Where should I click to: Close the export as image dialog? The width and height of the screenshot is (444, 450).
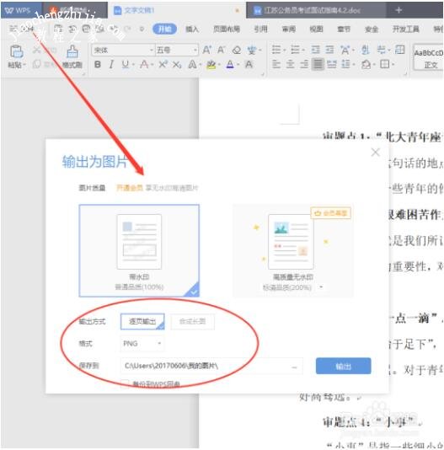pyautogui.click(x=376, y=152)
